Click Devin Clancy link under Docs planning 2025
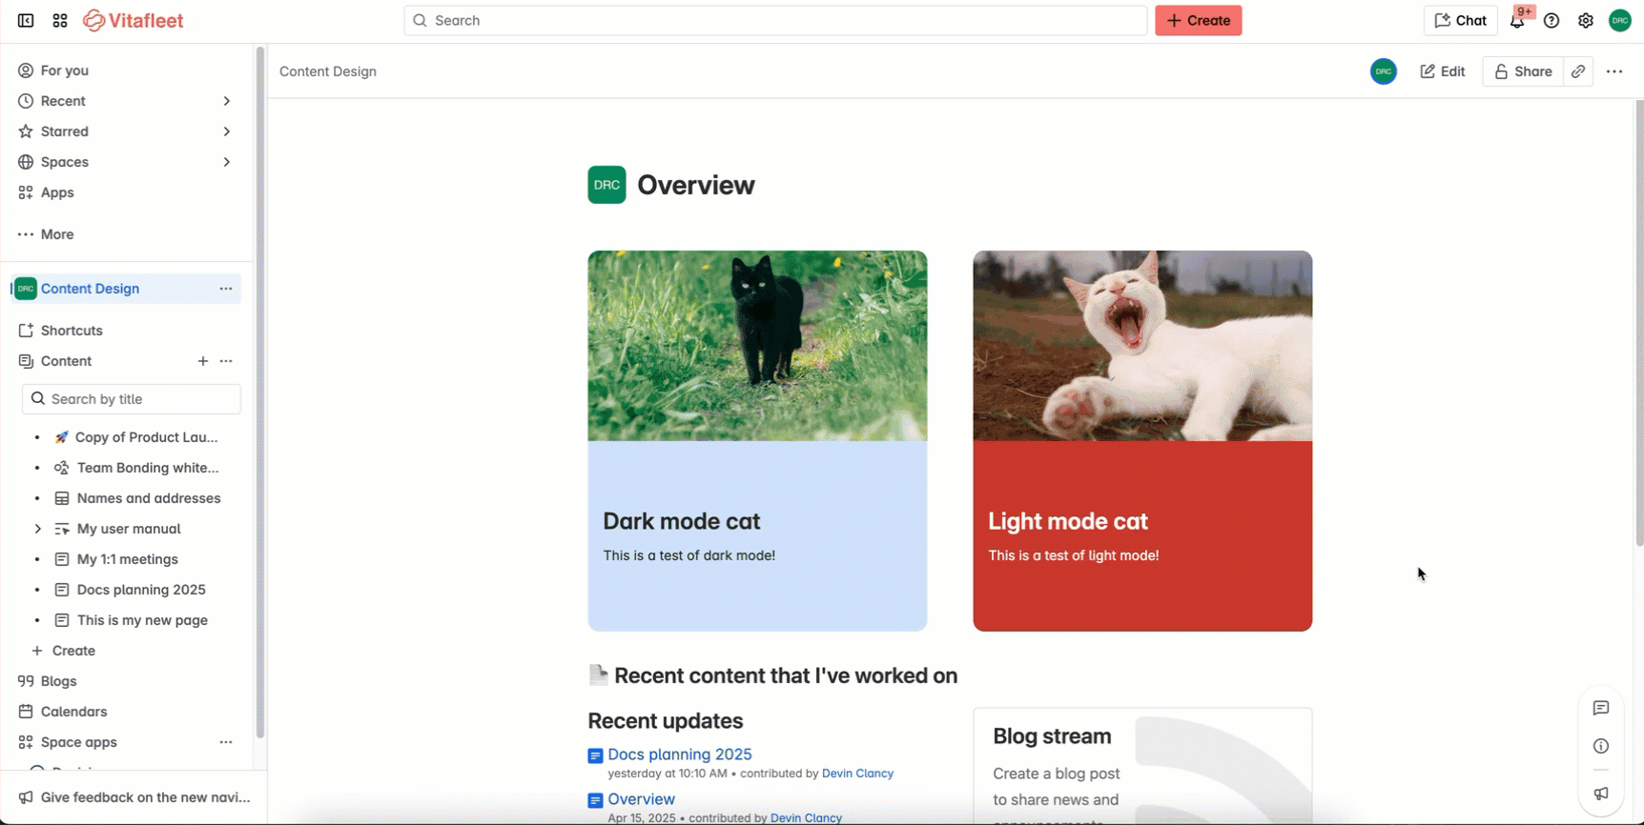 point(857,774)
